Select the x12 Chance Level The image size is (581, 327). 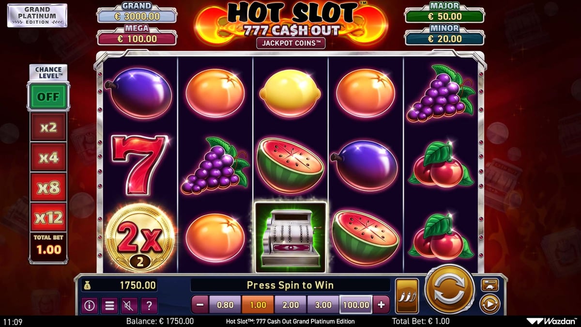pyautogui.click(x=48, y=218)
